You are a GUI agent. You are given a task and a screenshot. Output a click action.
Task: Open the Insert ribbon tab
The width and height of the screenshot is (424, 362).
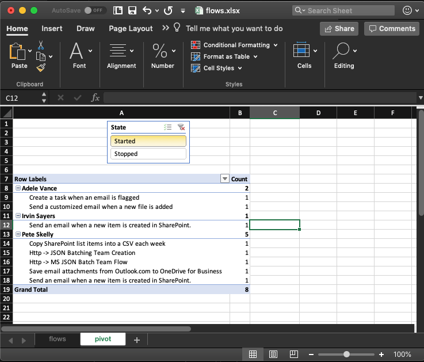52,29
